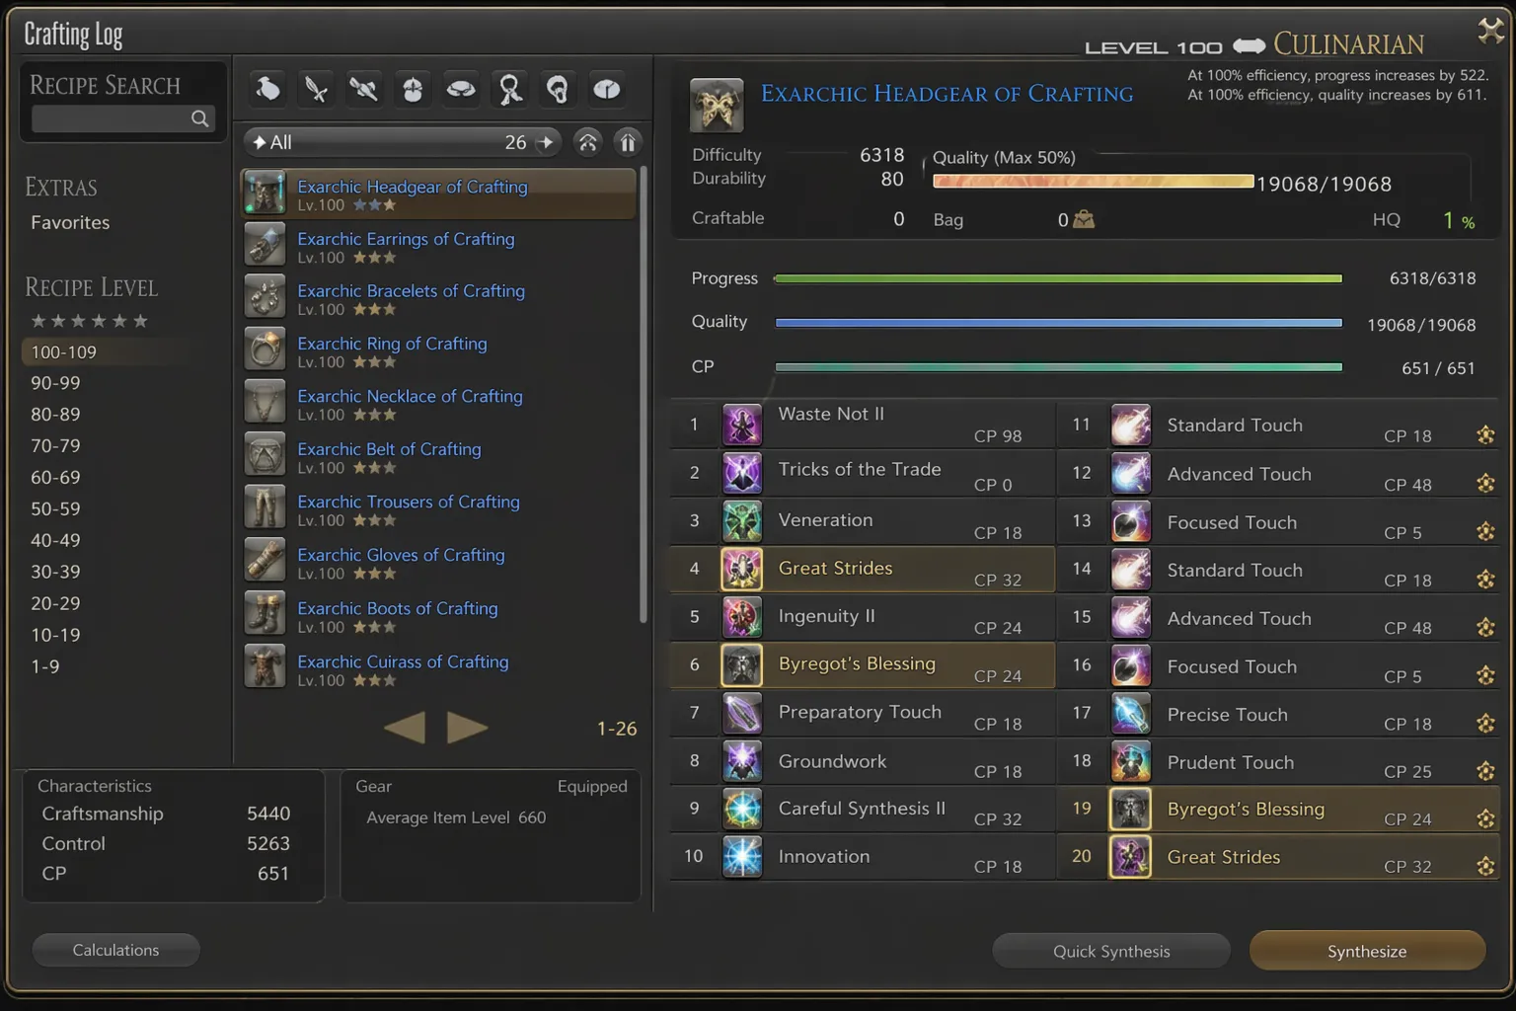
Task: Toggle the sort button at top of recipe list
Action: pyautogui.click(x=627, y=141)
